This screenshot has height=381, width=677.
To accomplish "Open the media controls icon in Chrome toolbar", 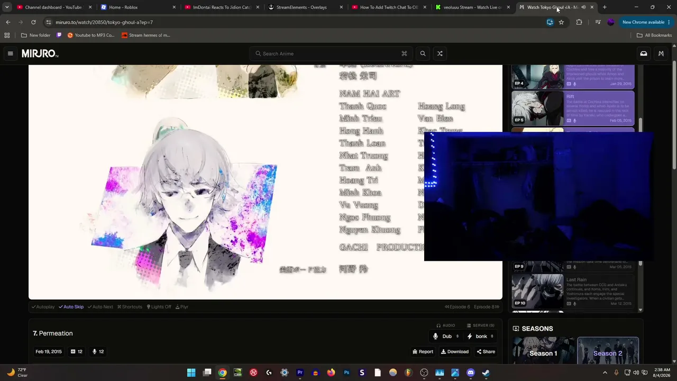I will (598, 22).
